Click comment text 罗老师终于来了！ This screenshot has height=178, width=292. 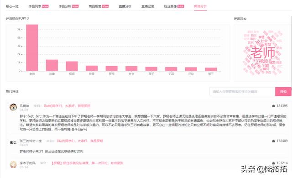(x=31, y=151)
